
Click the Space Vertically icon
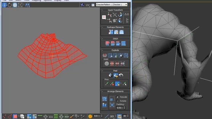coord(127,20)
